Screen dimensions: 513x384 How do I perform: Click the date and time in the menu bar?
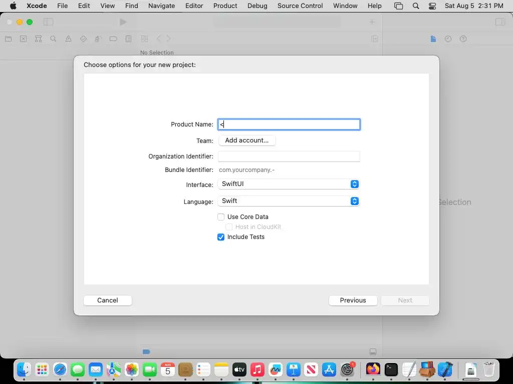(x=474, y=6)
